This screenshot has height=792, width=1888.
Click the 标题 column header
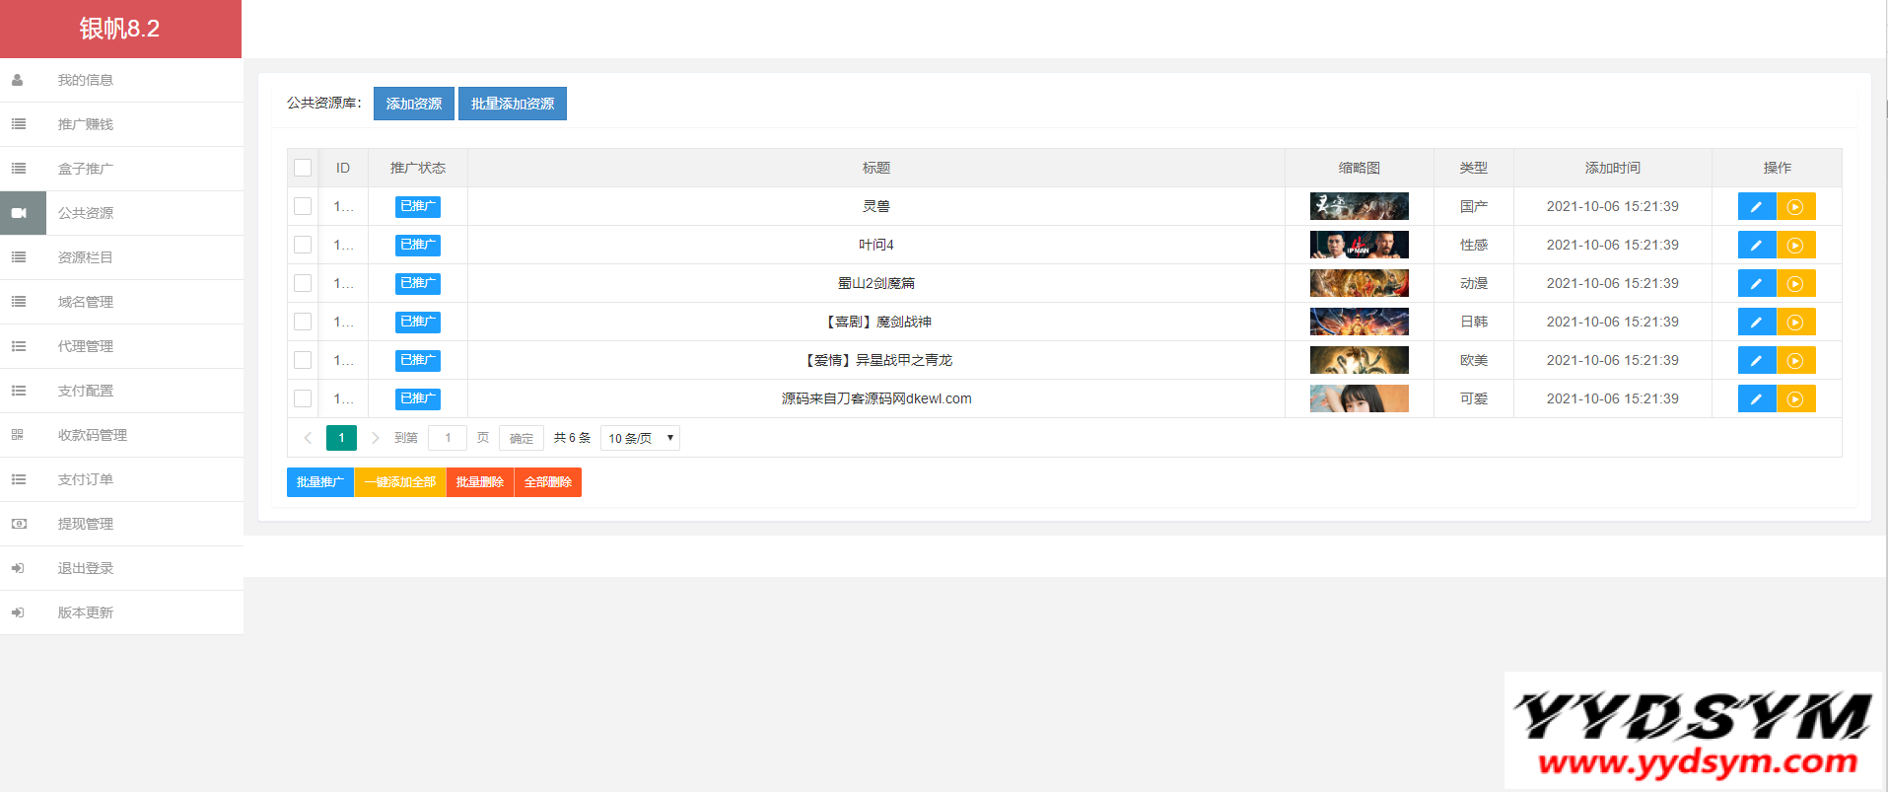(876, 168)
